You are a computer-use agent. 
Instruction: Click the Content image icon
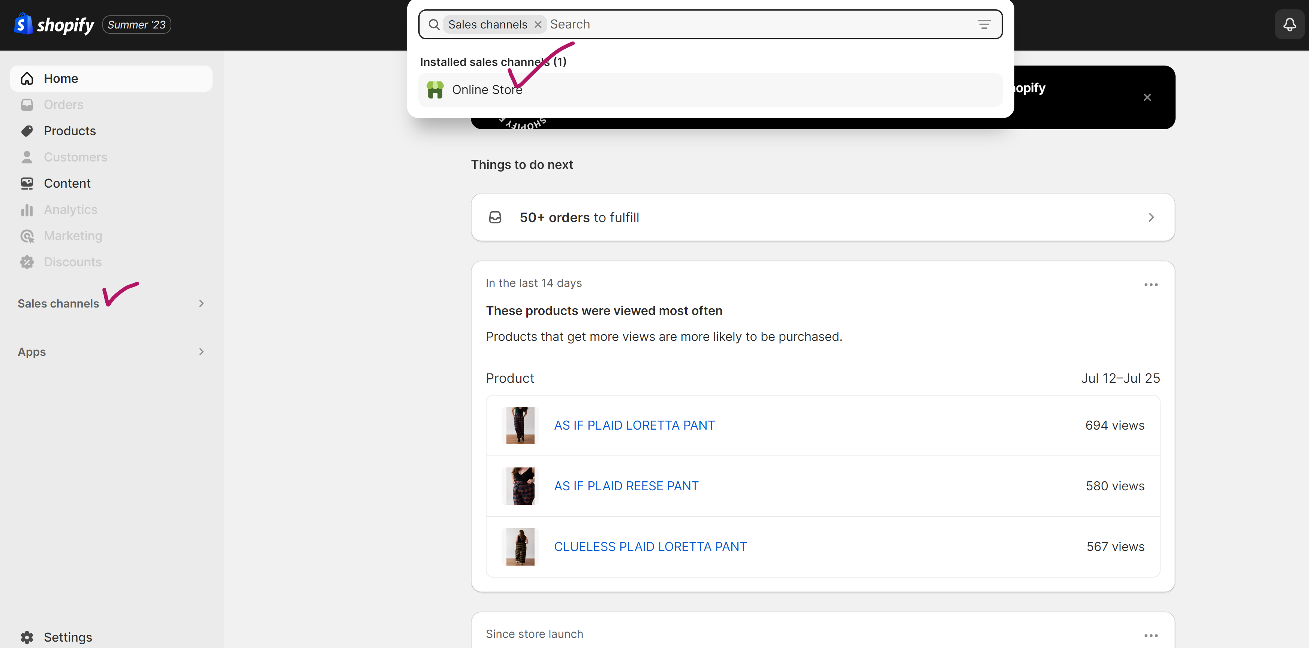pos(27,183)
